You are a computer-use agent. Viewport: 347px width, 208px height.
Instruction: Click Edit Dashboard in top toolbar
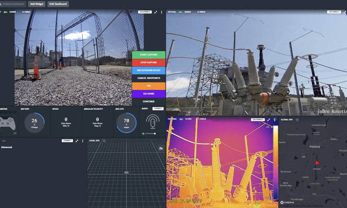coord(58,4)
